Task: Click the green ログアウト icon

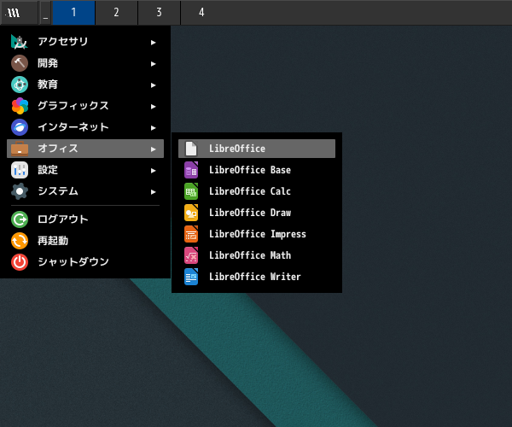Action: tap(20, 219)
